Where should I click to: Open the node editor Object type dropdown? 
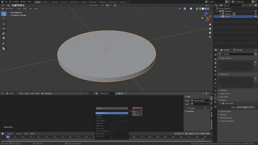[x=12, y=93]
